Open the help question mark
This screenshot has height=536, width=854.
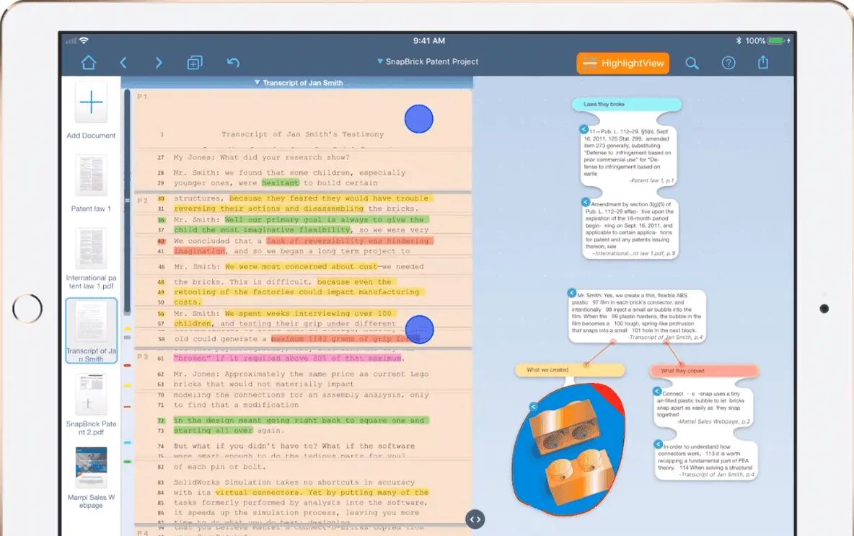click(728, 63)
